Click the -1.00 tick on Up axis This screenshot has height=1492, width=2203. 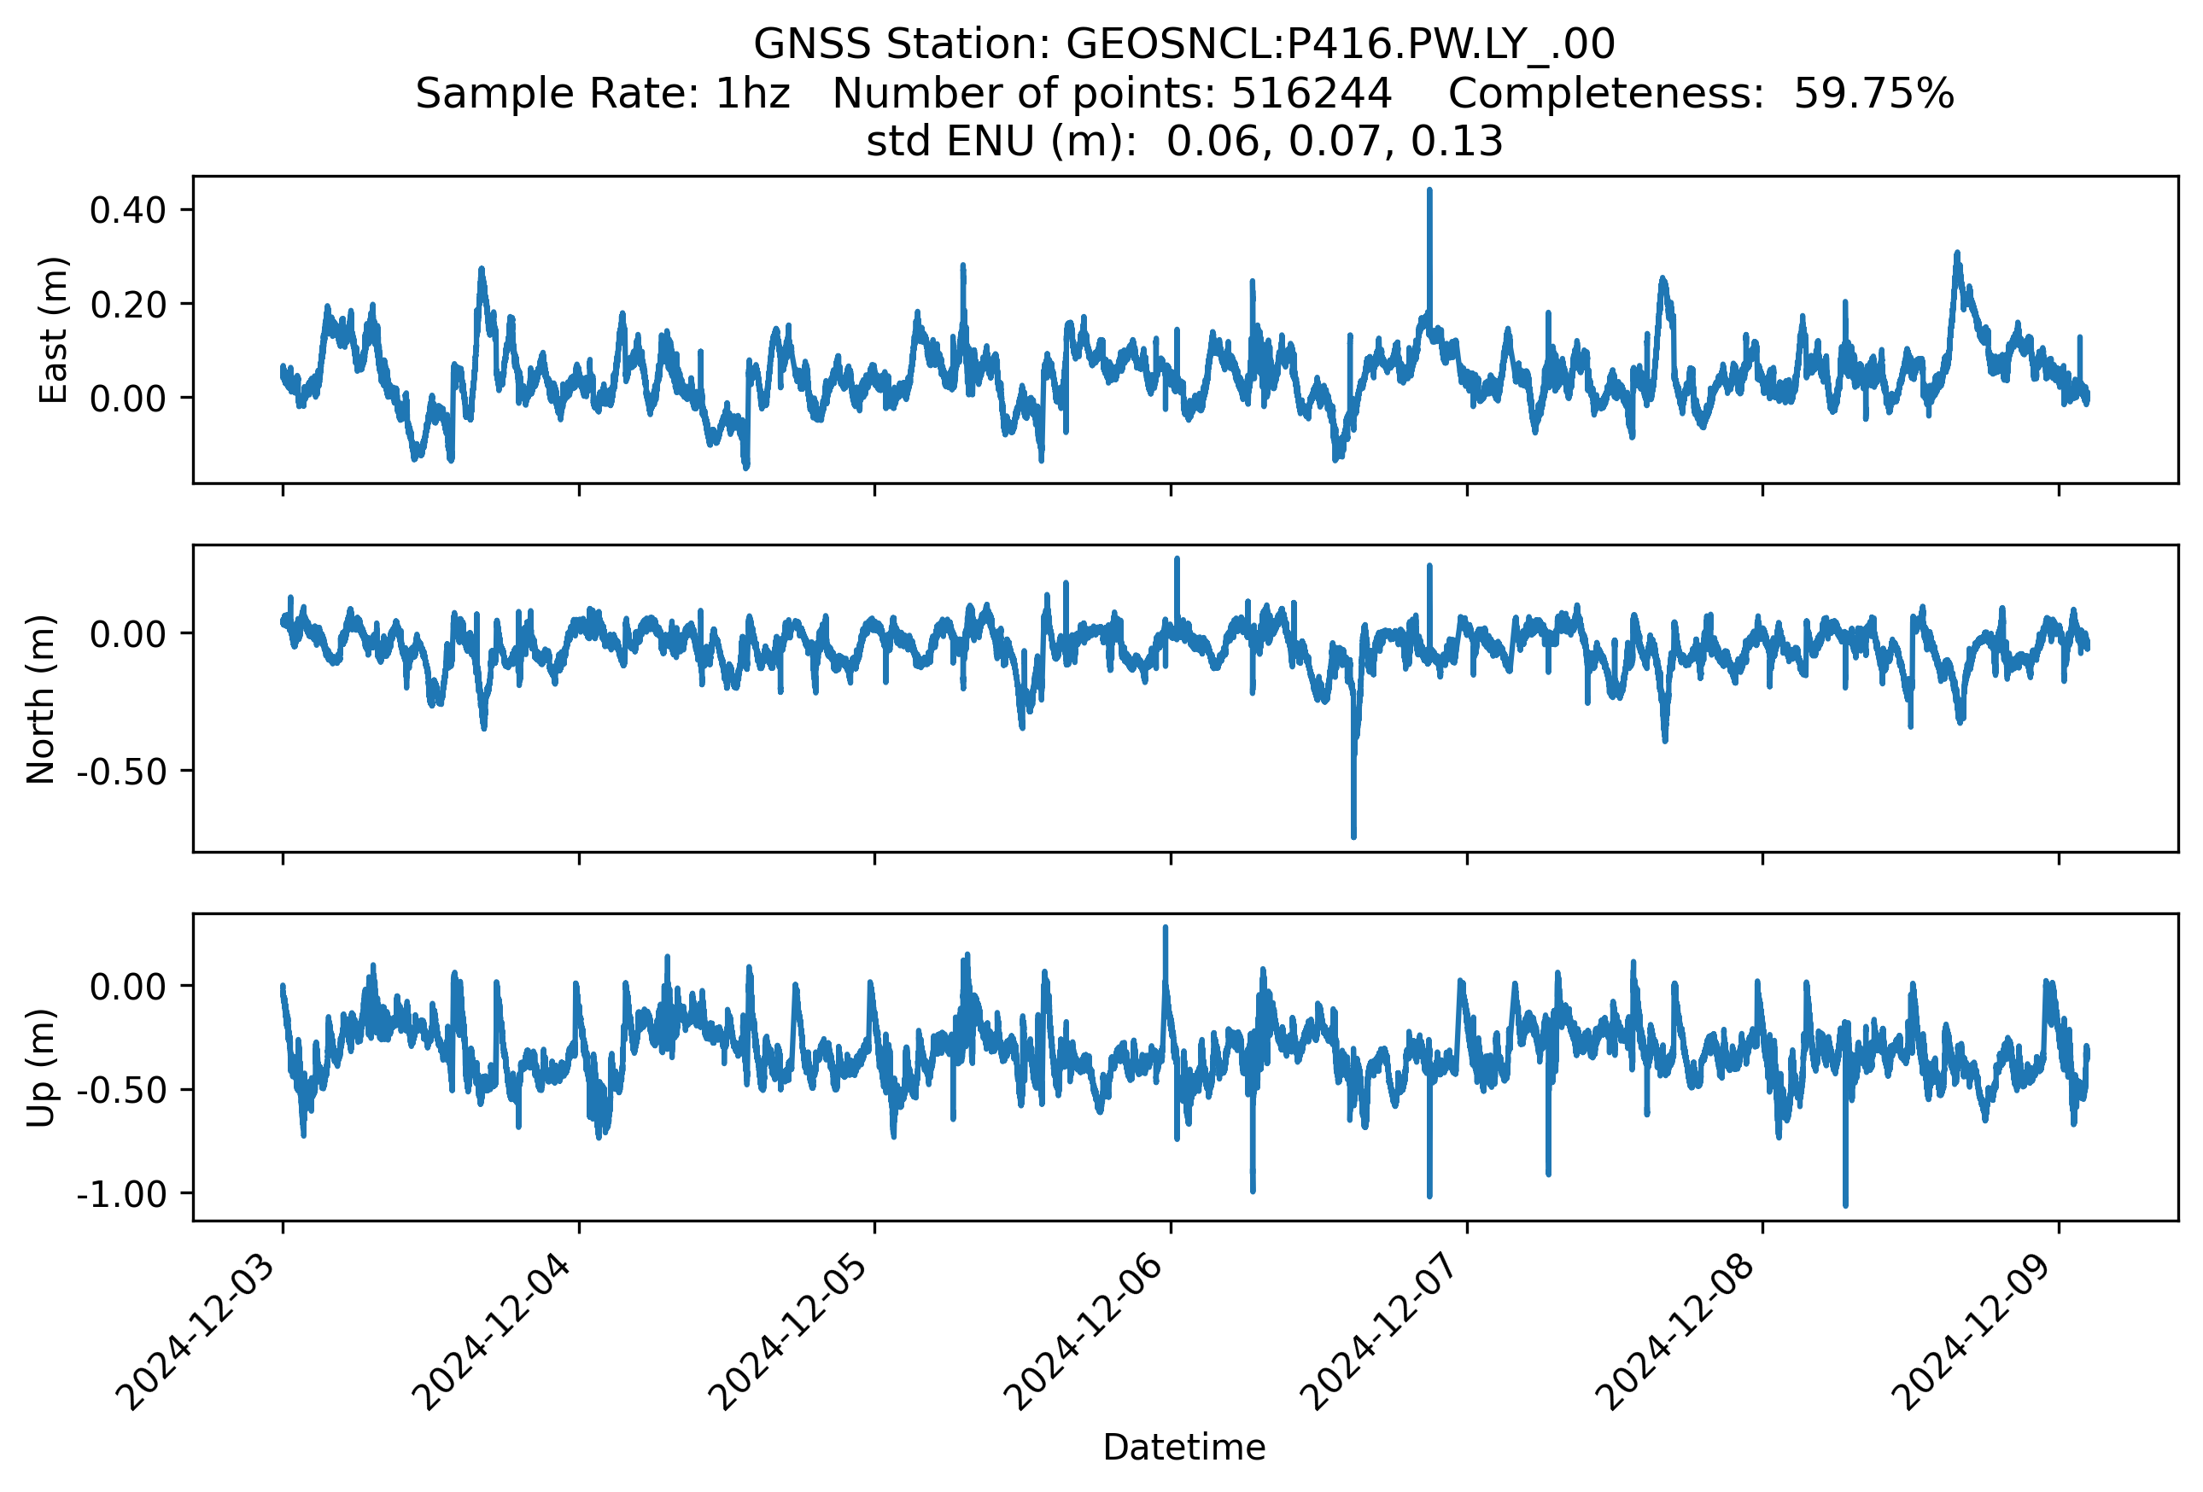(x=121, y=1195)
